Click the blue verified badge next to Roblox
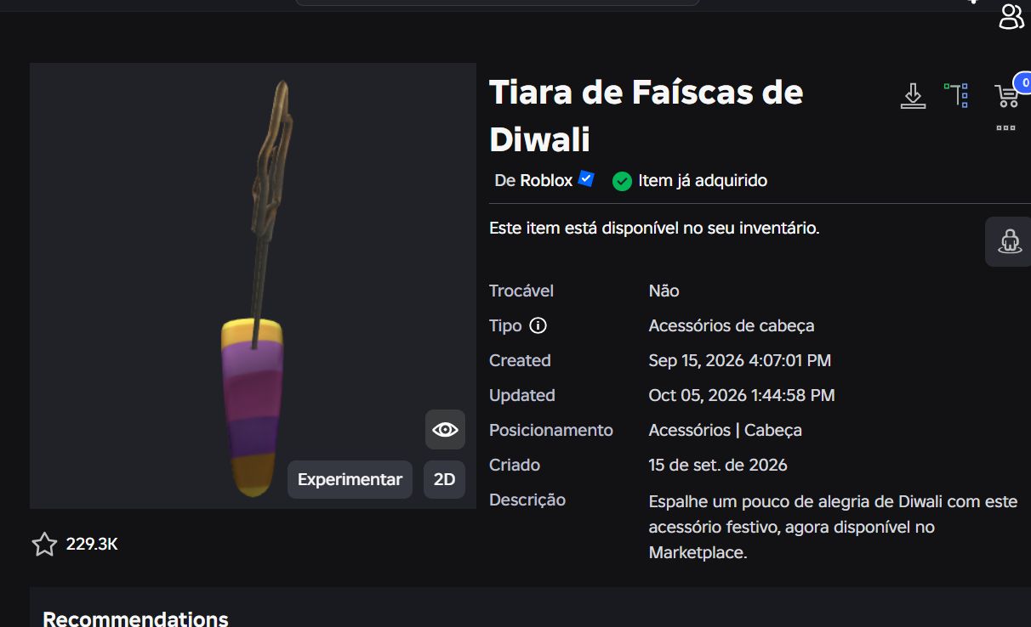This screenshot has width=1031, height=627. [x=586, y=179]
